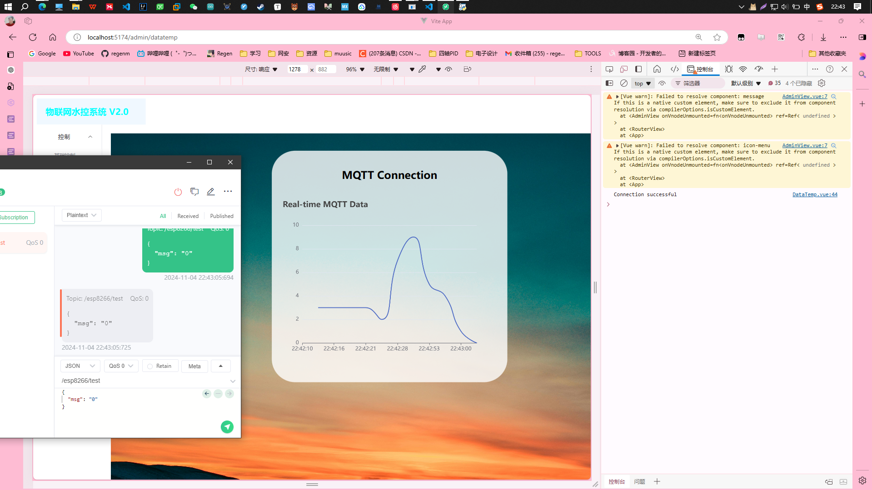Open the bug sources tab in DevTools

(x=729, y=69)
